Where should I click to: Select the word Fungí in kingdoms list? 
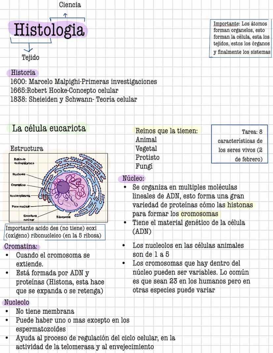click(144, 166)
